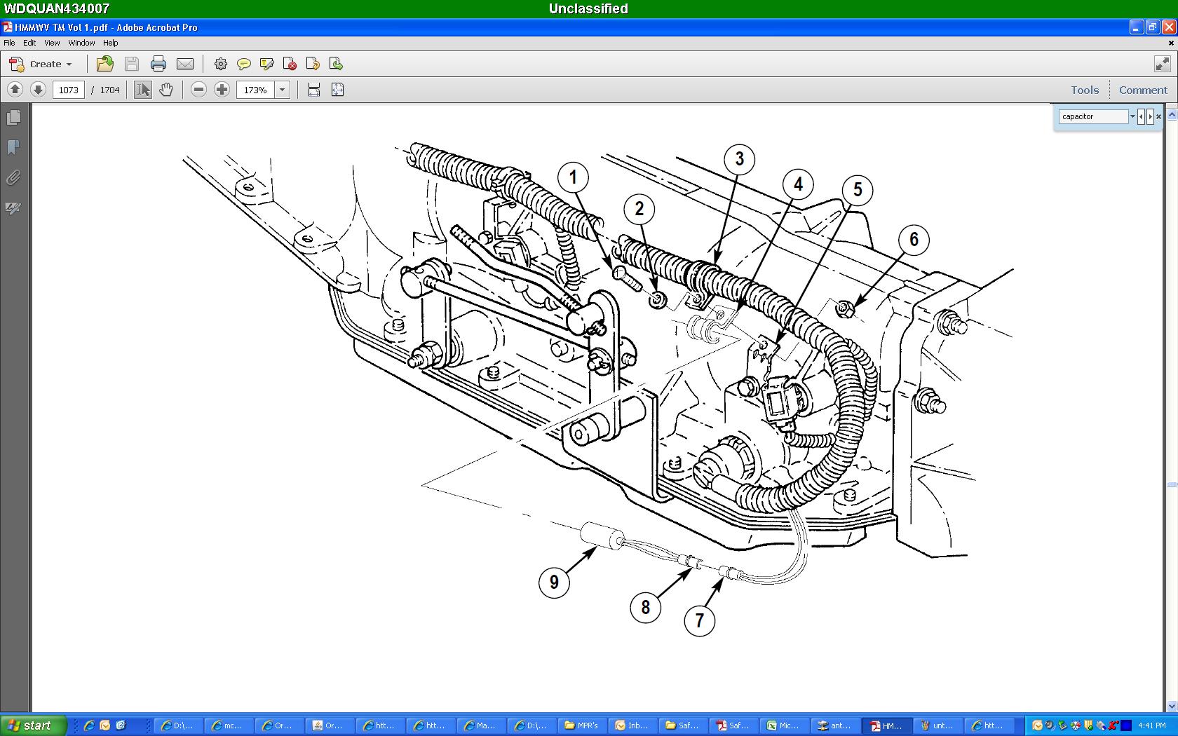Open the Comment pane
This screenshot has width=1178, height=736.
1143,90
